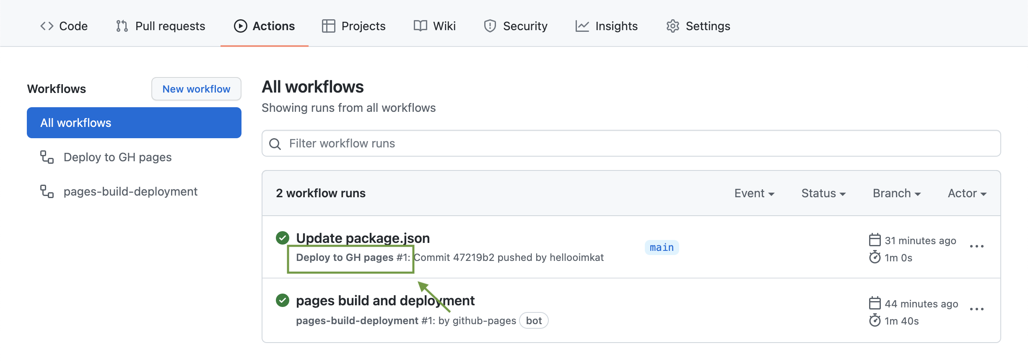Click the Security shield icon
1028x361 pixels.
(490, 26)
